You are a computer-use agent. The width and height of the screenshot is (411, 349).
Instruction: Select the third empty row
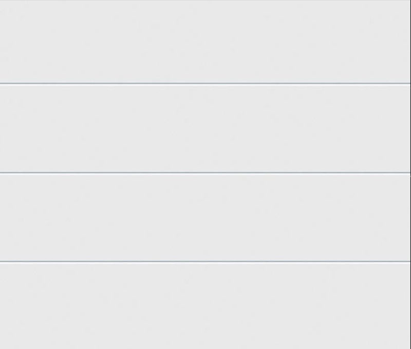click(x=205, y=217)
